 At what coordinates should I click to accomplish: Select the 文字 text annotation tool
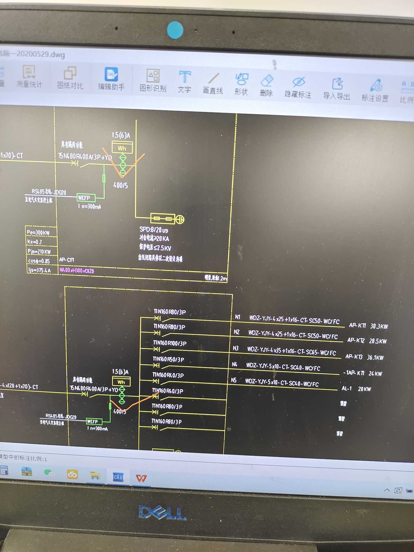tap(184, 82)
